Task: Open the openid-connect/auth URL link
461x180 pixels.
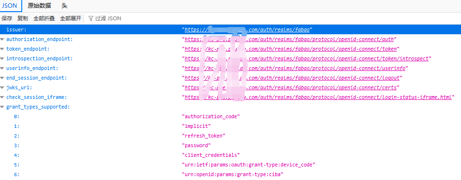Action: click(x=290, y=39)
